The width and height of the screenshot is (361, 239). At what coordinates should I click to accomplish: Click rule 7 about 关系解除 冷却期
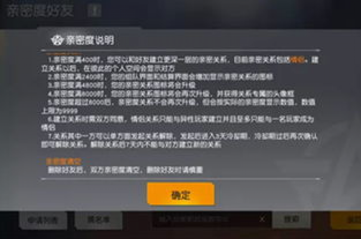click(180, 141)
